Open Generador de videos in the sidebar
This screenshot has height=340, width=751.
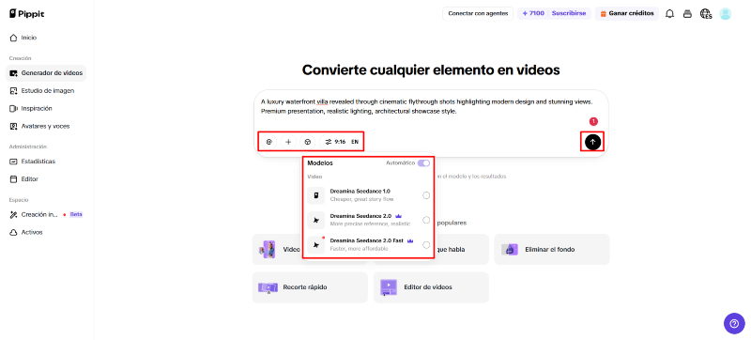point(46,73)
